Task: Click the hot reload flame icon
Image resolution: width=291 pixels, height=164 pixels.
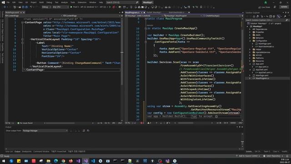Action: [114, 7]
